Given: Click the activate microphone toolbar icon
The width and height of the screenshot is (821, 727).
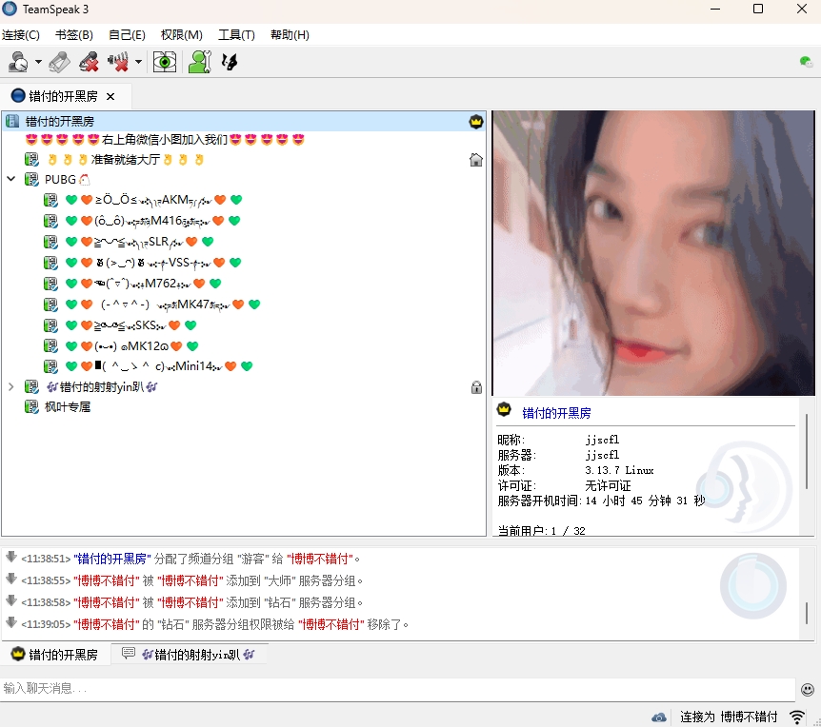Looking at the screenshot, I should (59, 63).
